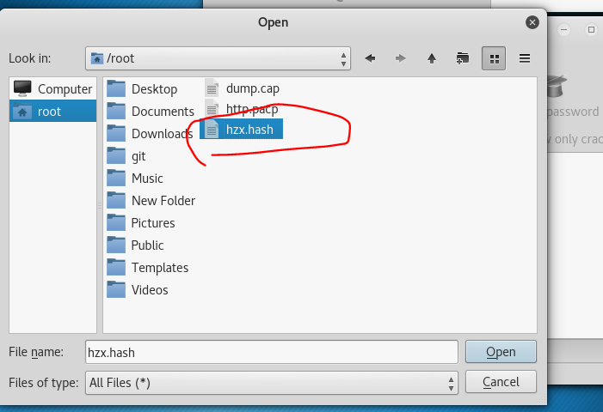Expand the Look in path dropdown
This screenshot has height=412, width=603.
point(218,58)
